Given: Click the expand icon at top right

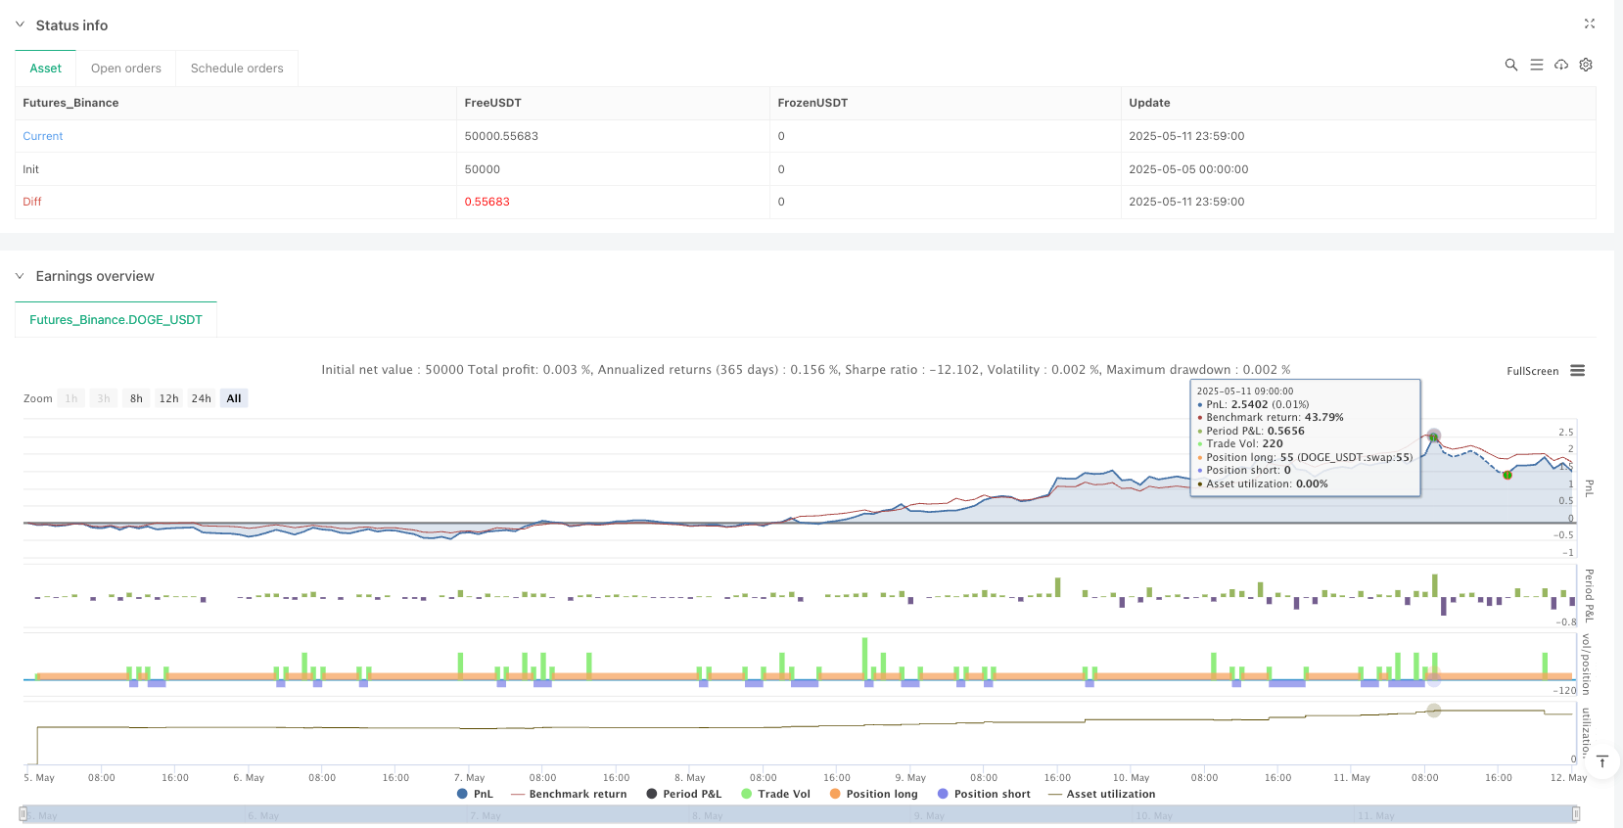Looking at the screenshot, I should [1589, 23].
